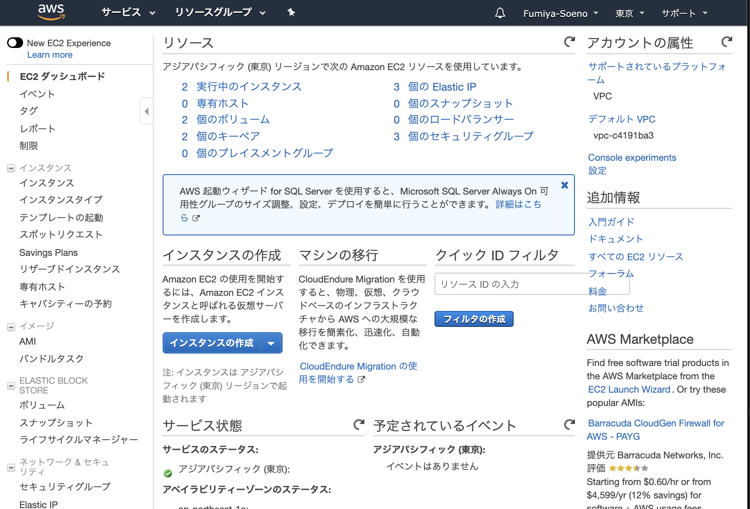Click the フィルタの作成 button
Screen dimensions: 750x509
473,319
